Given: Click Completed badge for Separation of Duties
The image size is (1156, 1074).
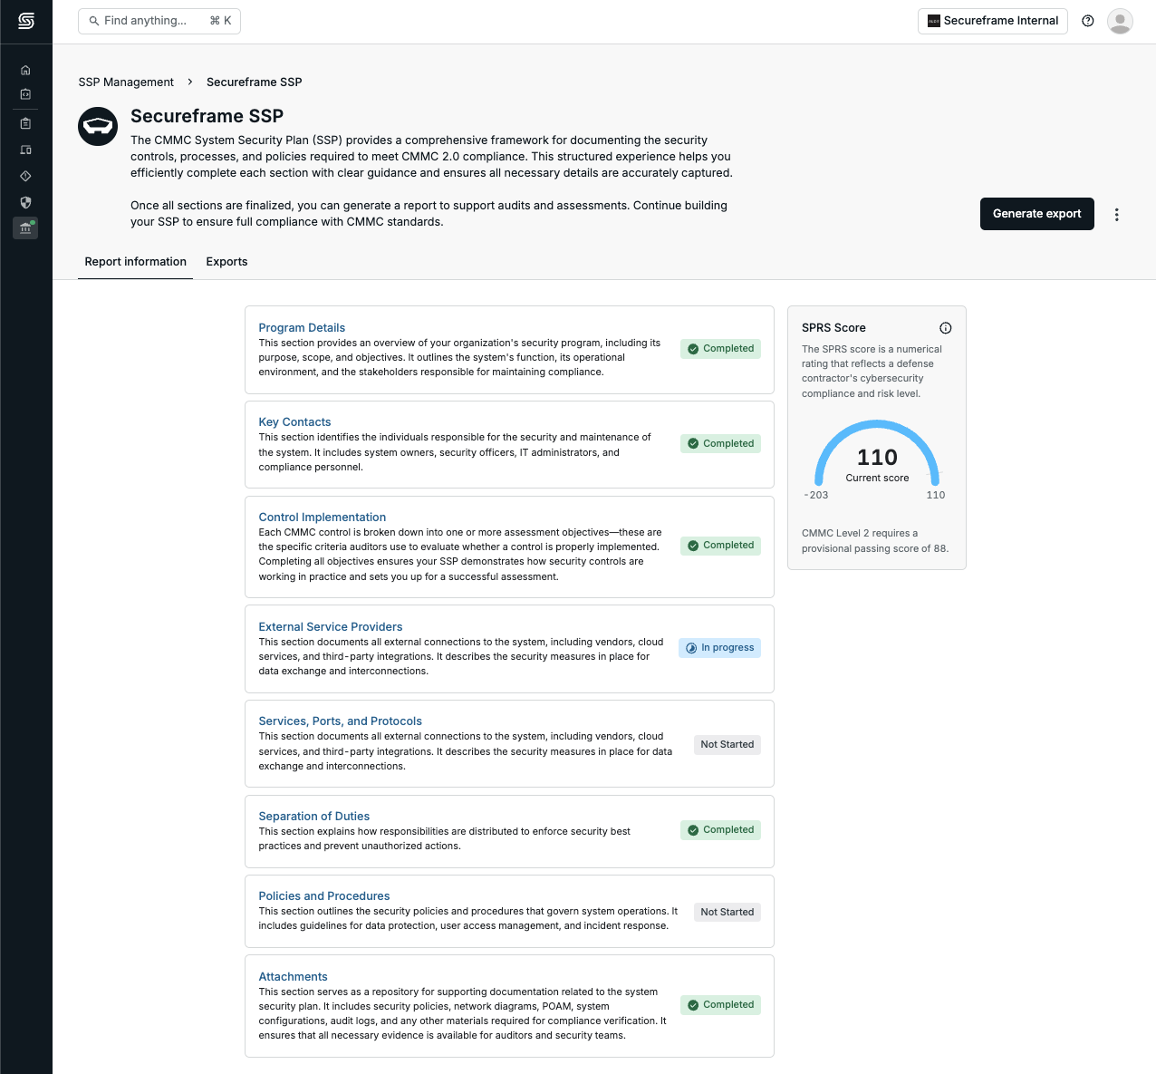Looking at the screenshot, I should tap(720, 830).
